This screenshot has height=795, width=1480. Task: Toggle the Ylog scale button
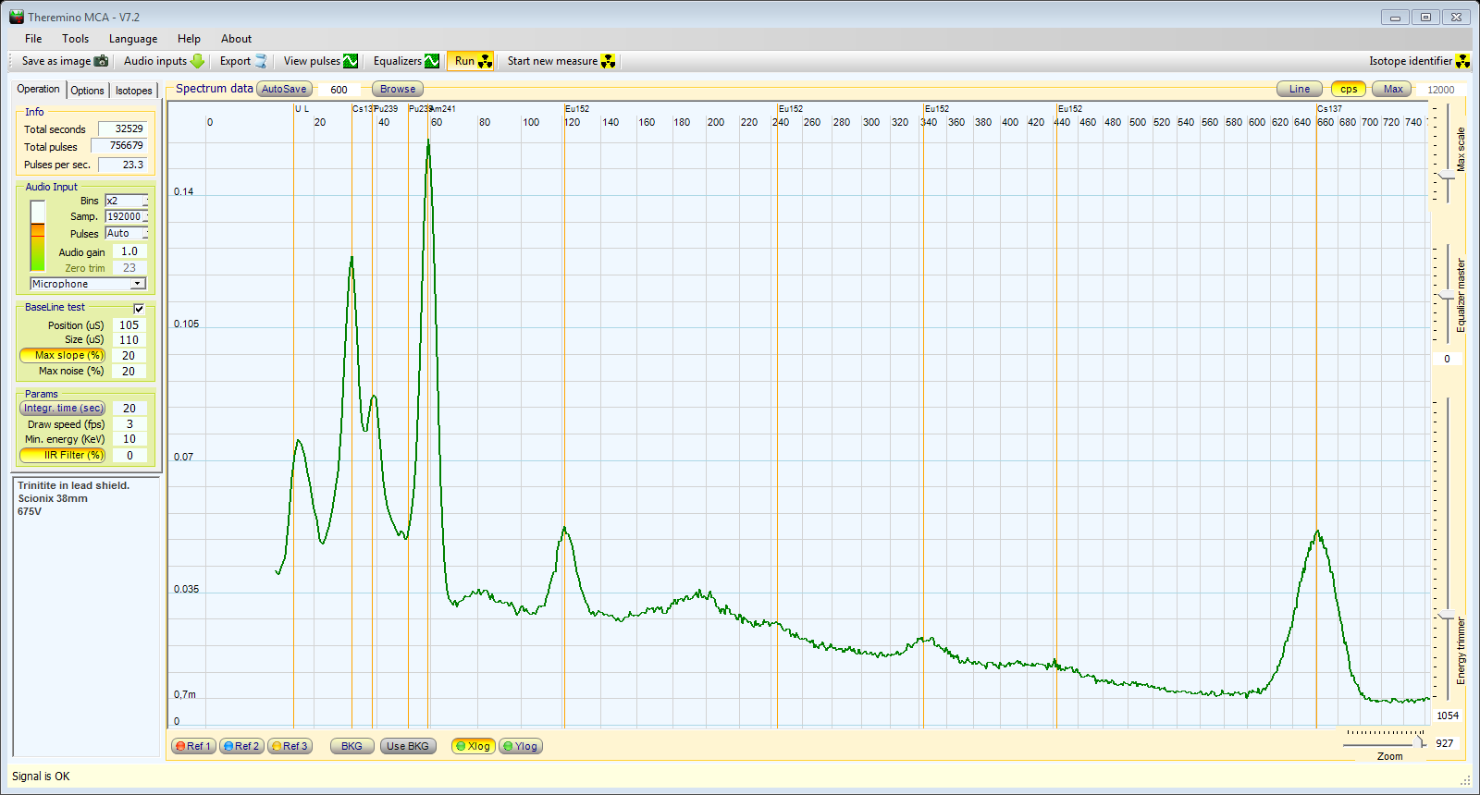tap(520, 746)
